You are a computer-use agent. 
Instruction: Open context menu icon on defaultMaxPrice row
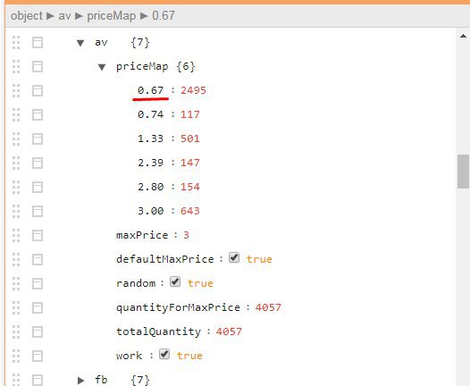click(38, 259)
